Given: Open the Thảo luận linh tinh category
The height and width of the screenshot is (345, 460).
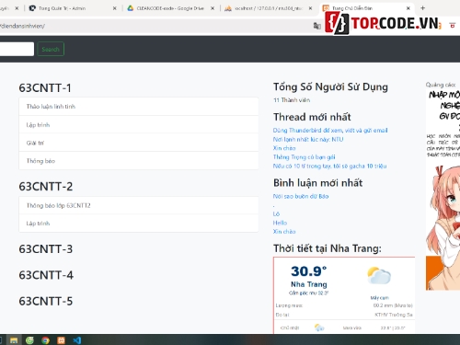Looking at the screenshot, I should point(139,107).
